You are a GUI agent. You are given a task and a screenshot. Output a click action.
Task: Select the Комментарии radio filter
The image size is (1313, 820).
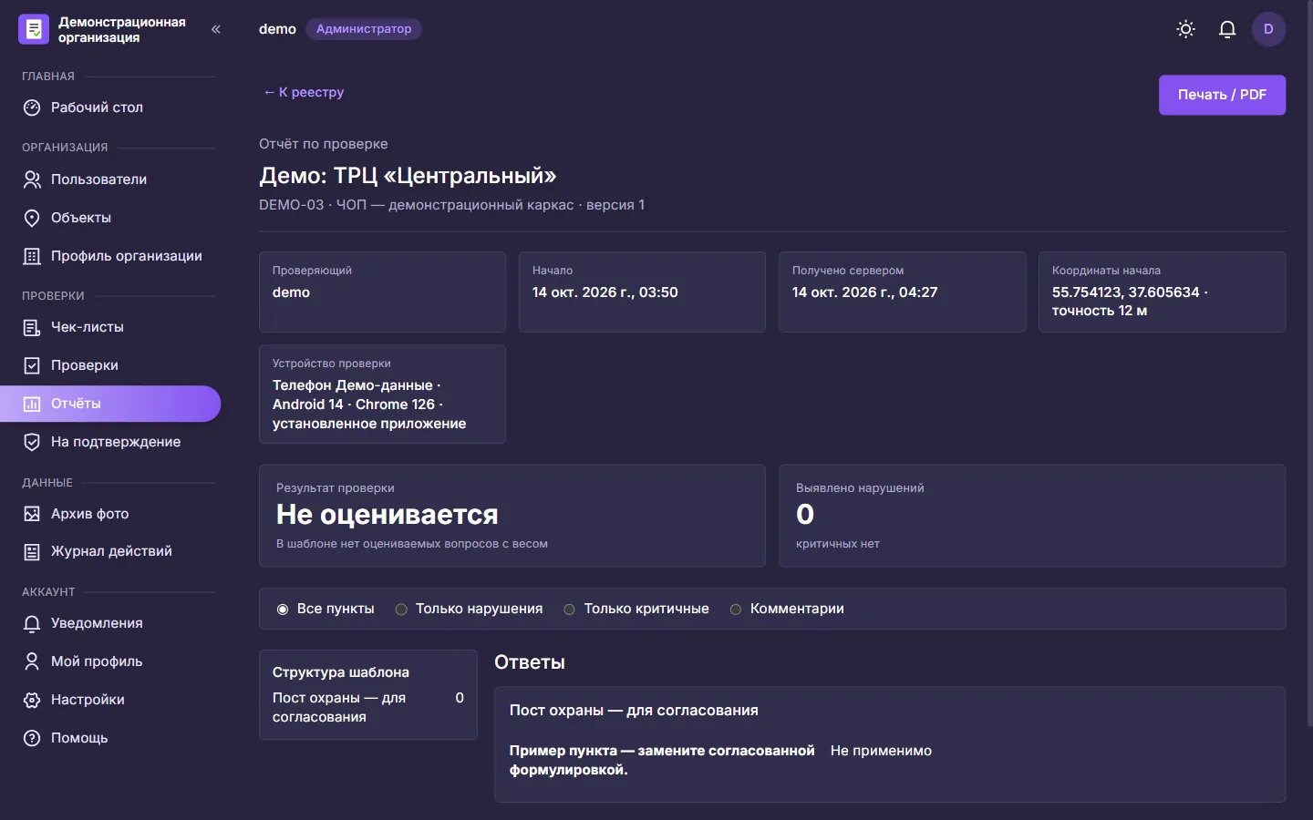(x=736, y=610)
